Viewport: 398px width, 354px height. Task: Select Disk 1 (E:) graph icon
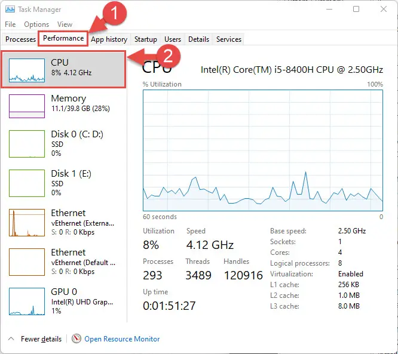pyautogui.click(x=27, y=183)
